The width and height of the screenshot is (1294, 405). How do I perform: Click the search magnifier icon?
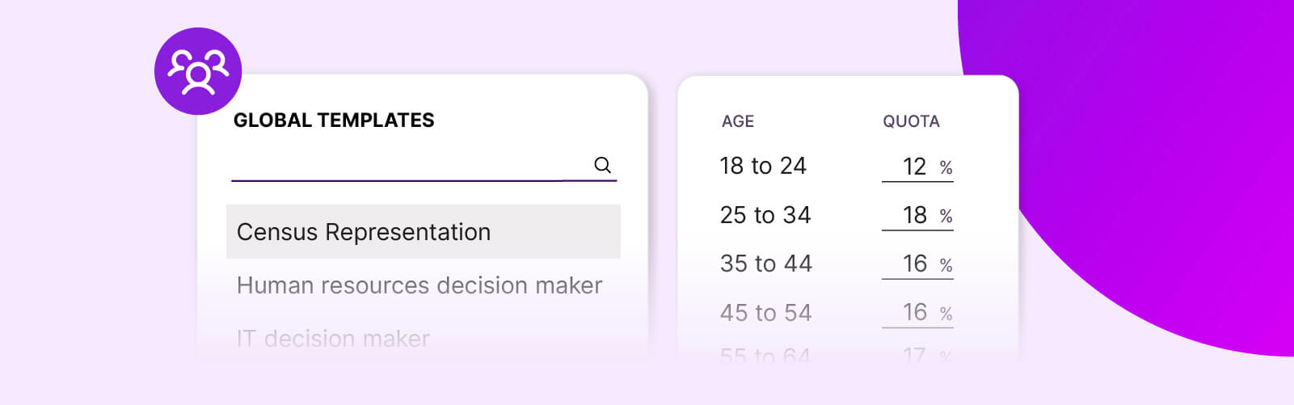tap(602, 165)
